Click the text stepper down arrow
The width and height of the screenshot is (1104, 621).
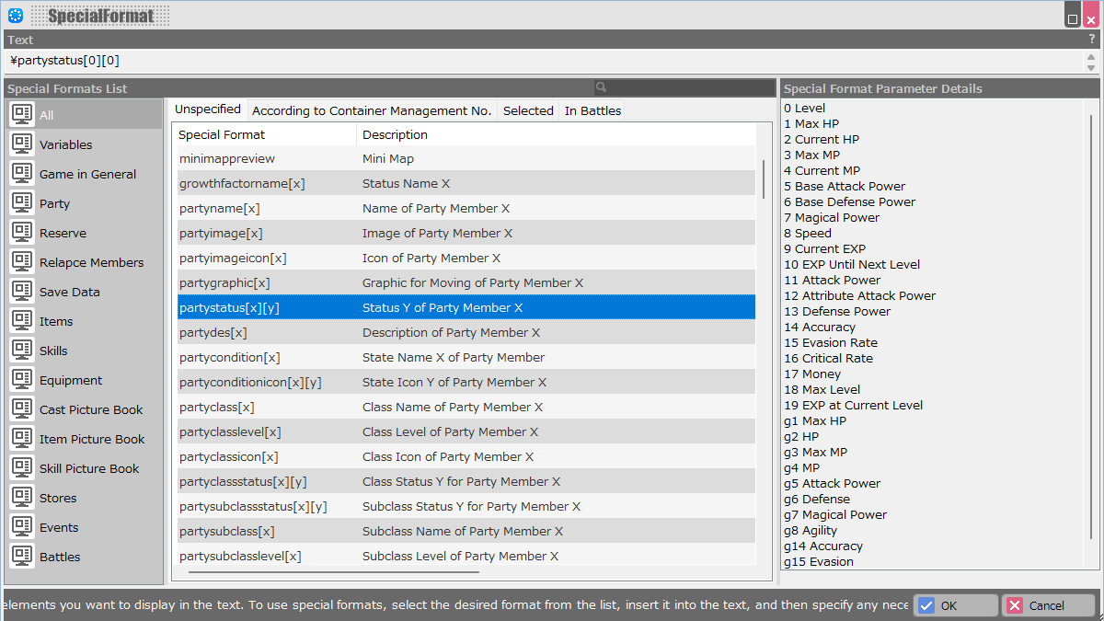click(x=1091, y=67)
